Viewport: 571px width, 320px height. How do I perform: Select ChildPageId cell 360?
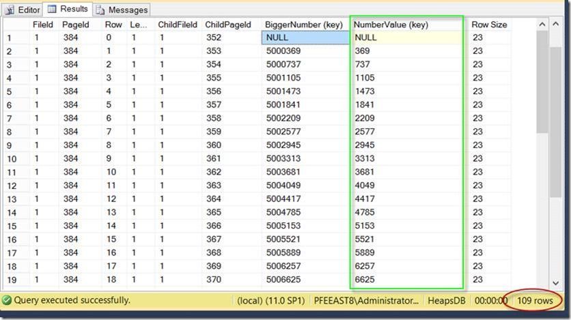click(232, 145)
